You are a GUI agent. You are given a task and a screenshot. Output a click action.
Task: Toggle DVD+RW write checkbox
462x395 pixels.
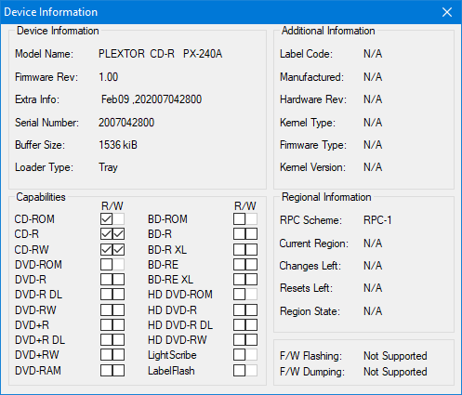[118, 355]
